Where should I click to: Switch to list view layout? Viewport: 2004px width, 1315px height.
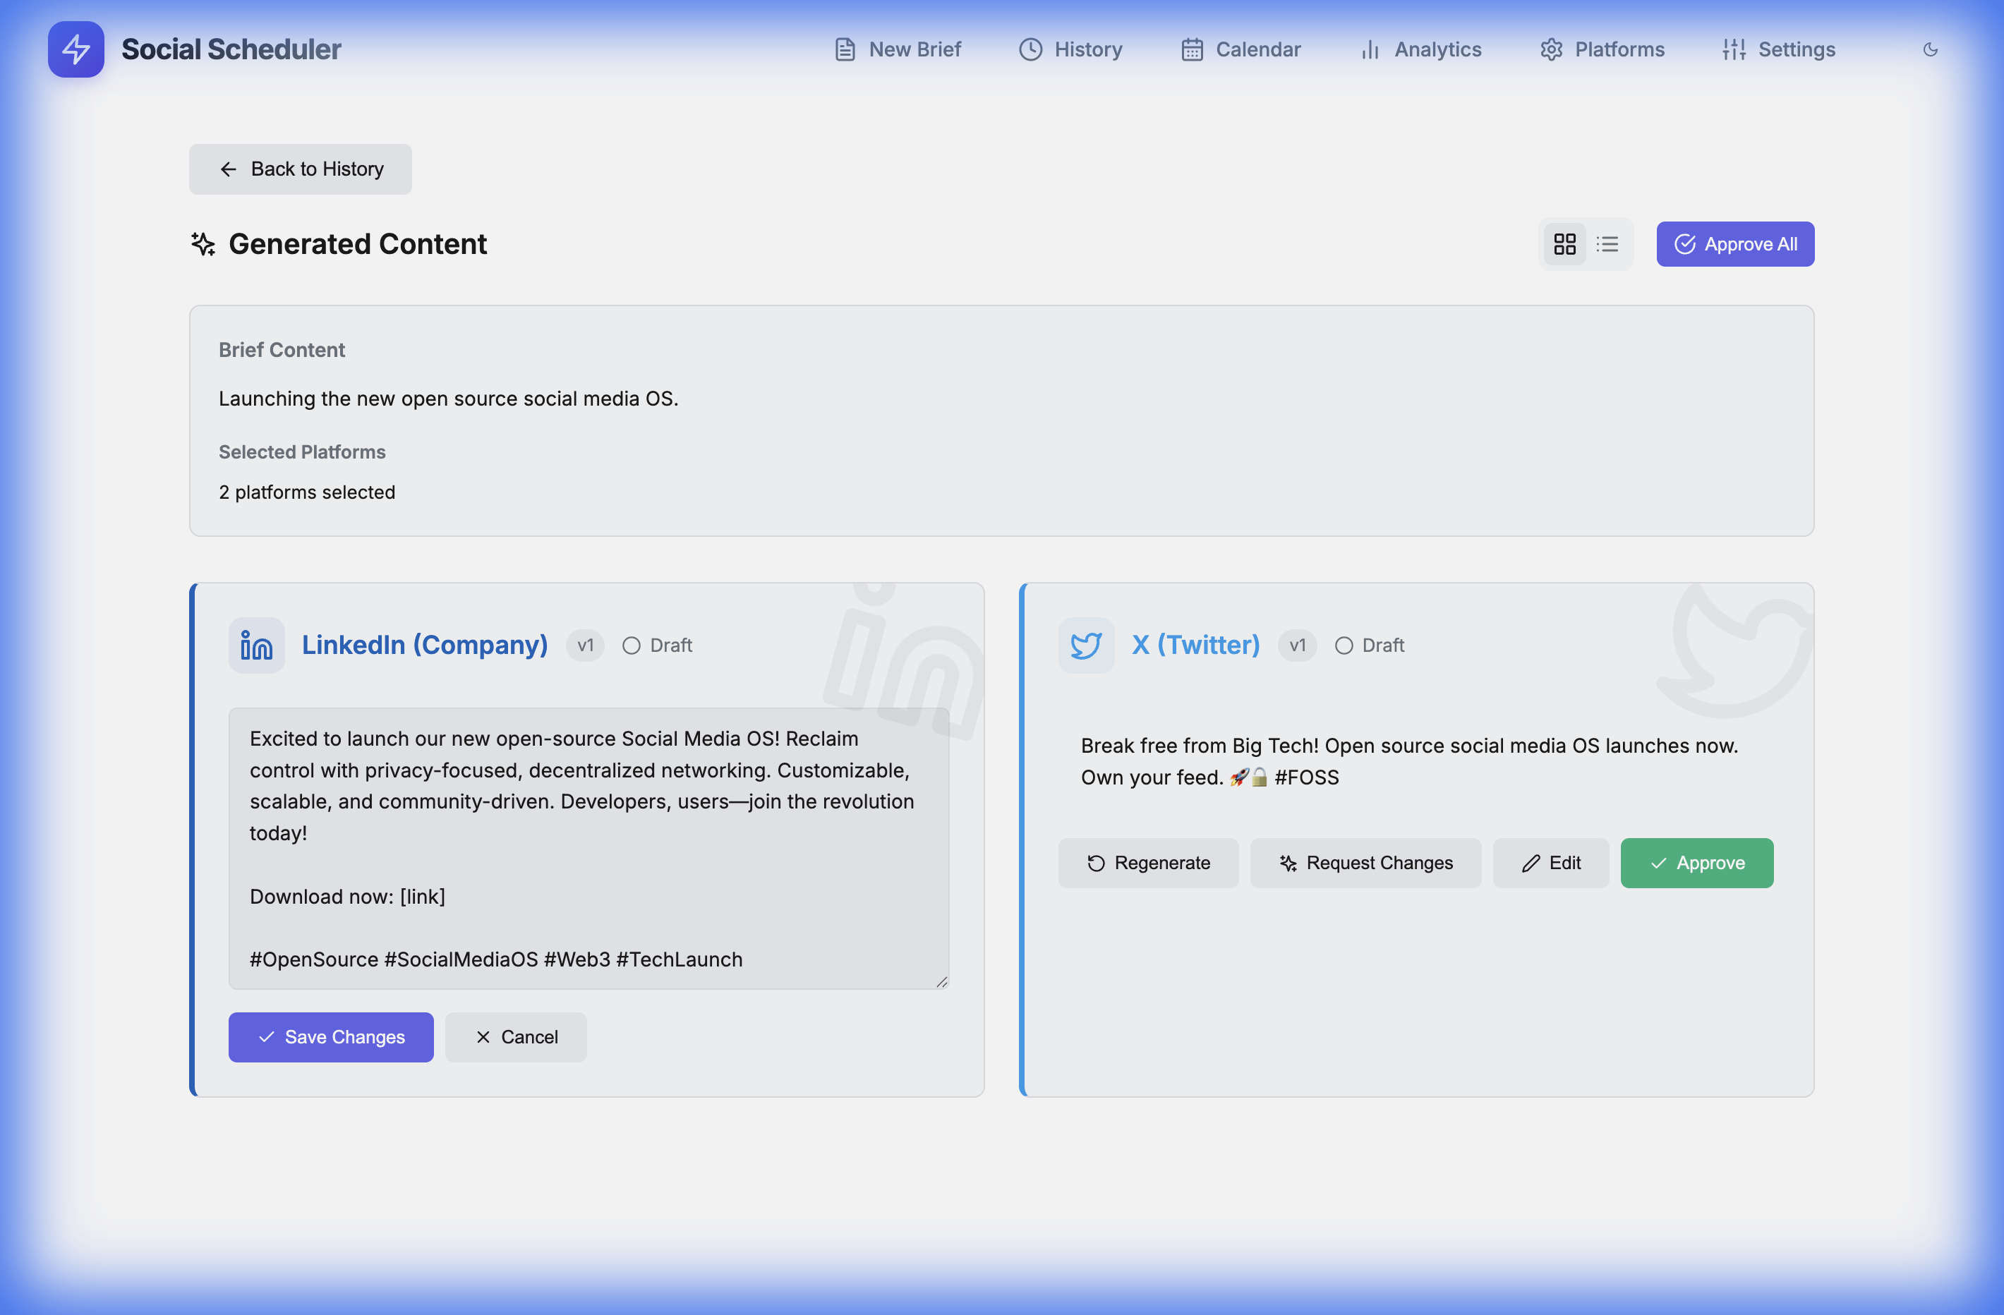click(1607, 244)
